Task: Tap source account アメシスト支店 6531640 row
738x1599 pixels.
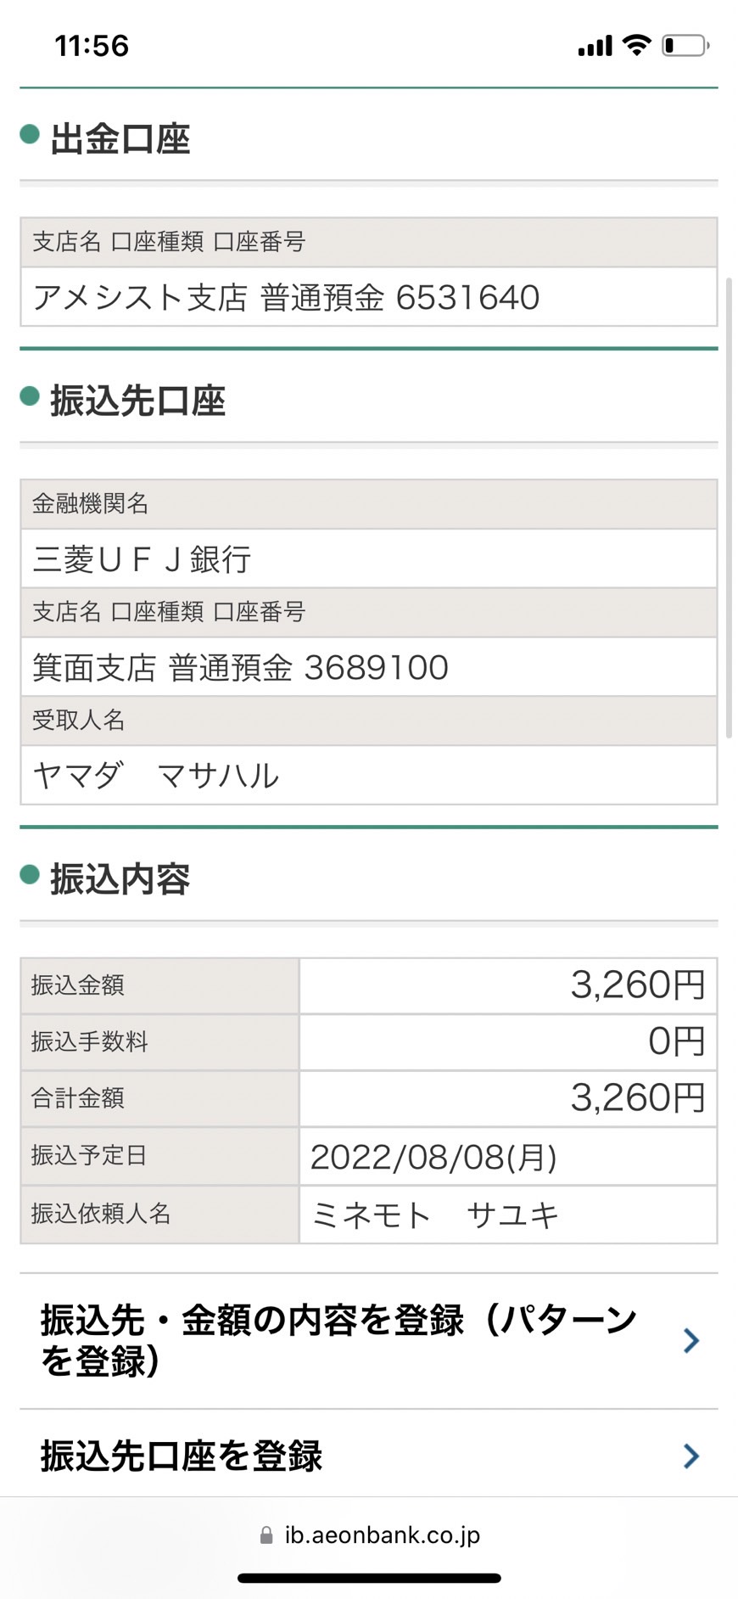Action: [369, 297]
